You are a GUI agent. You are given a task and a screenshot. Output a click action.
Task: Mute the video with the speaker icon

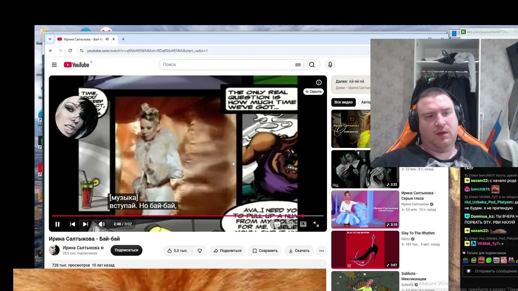click(102, 224)
